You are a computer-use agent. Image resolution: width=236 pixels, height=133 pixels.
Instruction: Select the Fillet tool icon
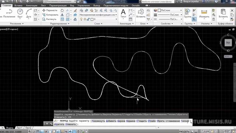(68, 15)
